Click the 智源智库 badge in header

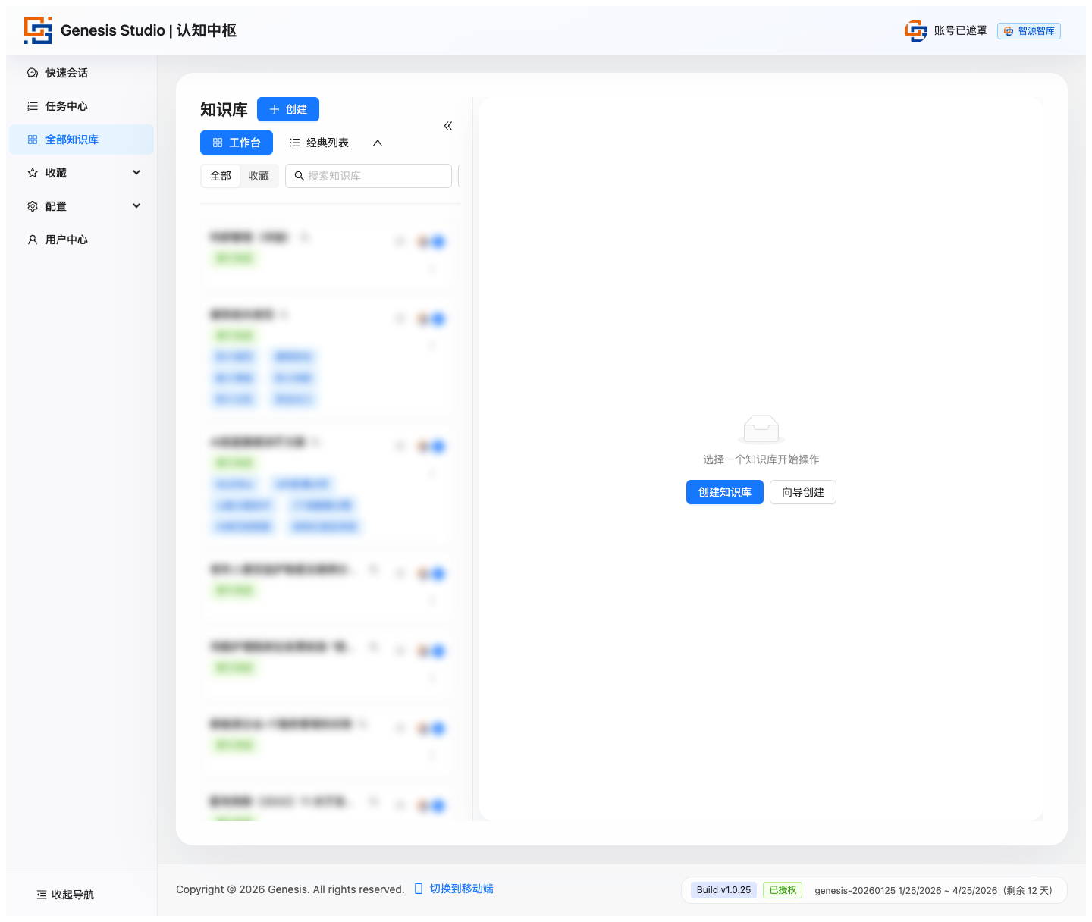point(1028,31)
